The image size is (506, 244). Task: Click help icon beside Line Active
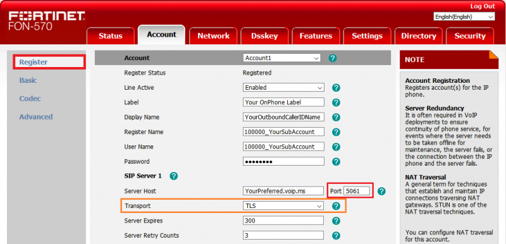336,88
